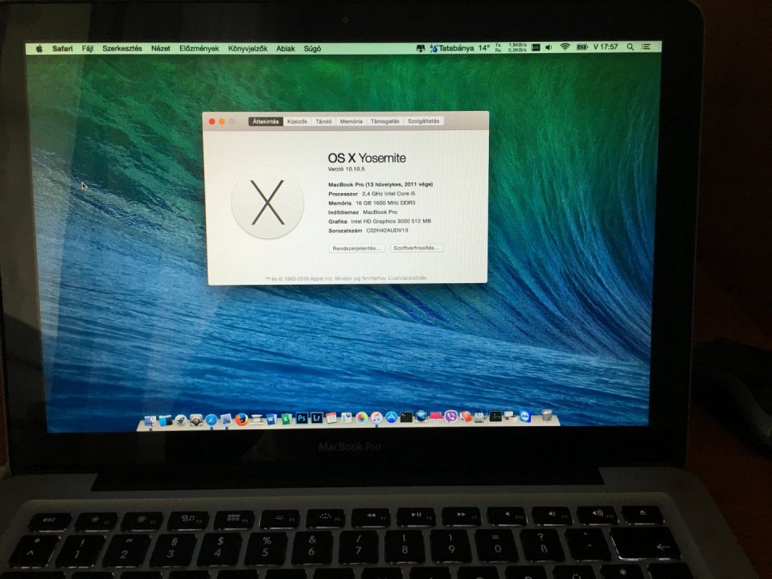Open the Nézet menu
Image resolution: width=772 pixels, height=579 pixels.
click(x=161, y=48)
